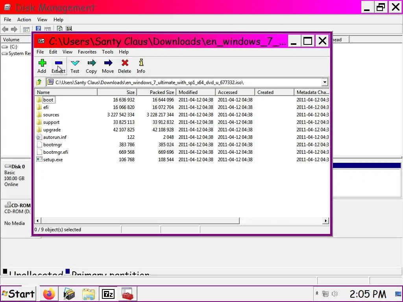Switch to 7-Zip taskbar button
Viewport: 403px width, 302px height.
point(108,294)
